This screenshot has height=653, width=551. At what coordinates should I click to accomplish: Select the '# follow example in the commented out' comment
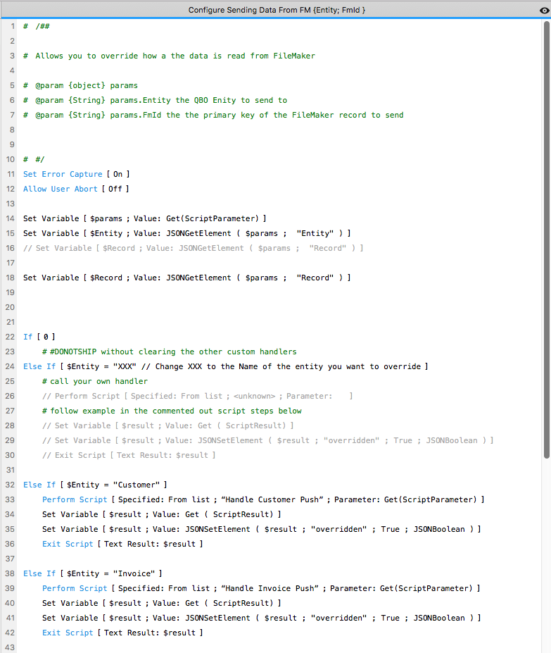click(172, 411)
